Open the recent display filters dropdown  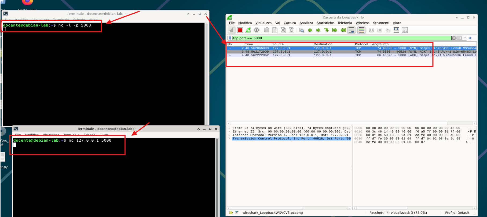click(x=465, y=38)
